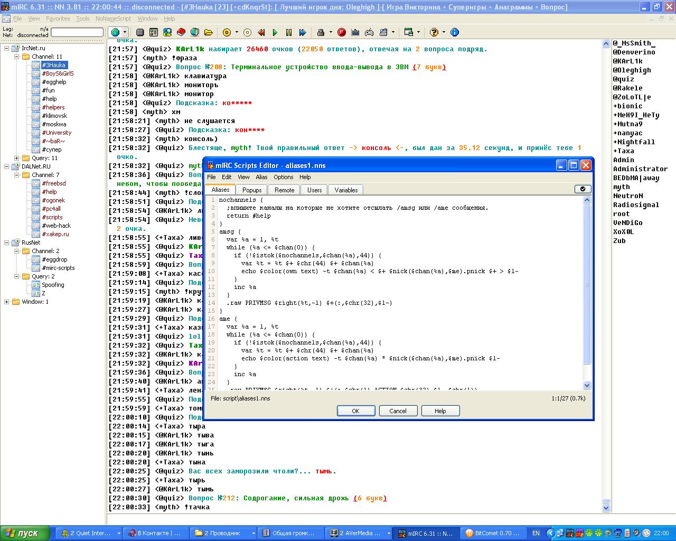Click the channels list icon in toolbar
The height and width of the screenshot is (541, 676).
click(x=154, y=32)
